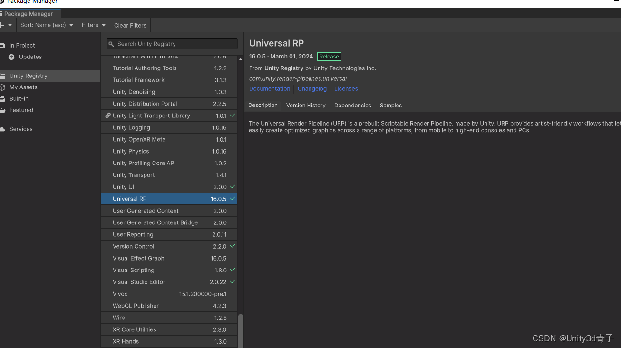Viewport: 621px width, 348px height.
Task: Click the Built-in package icon
Action: click(x=2, y=99)
